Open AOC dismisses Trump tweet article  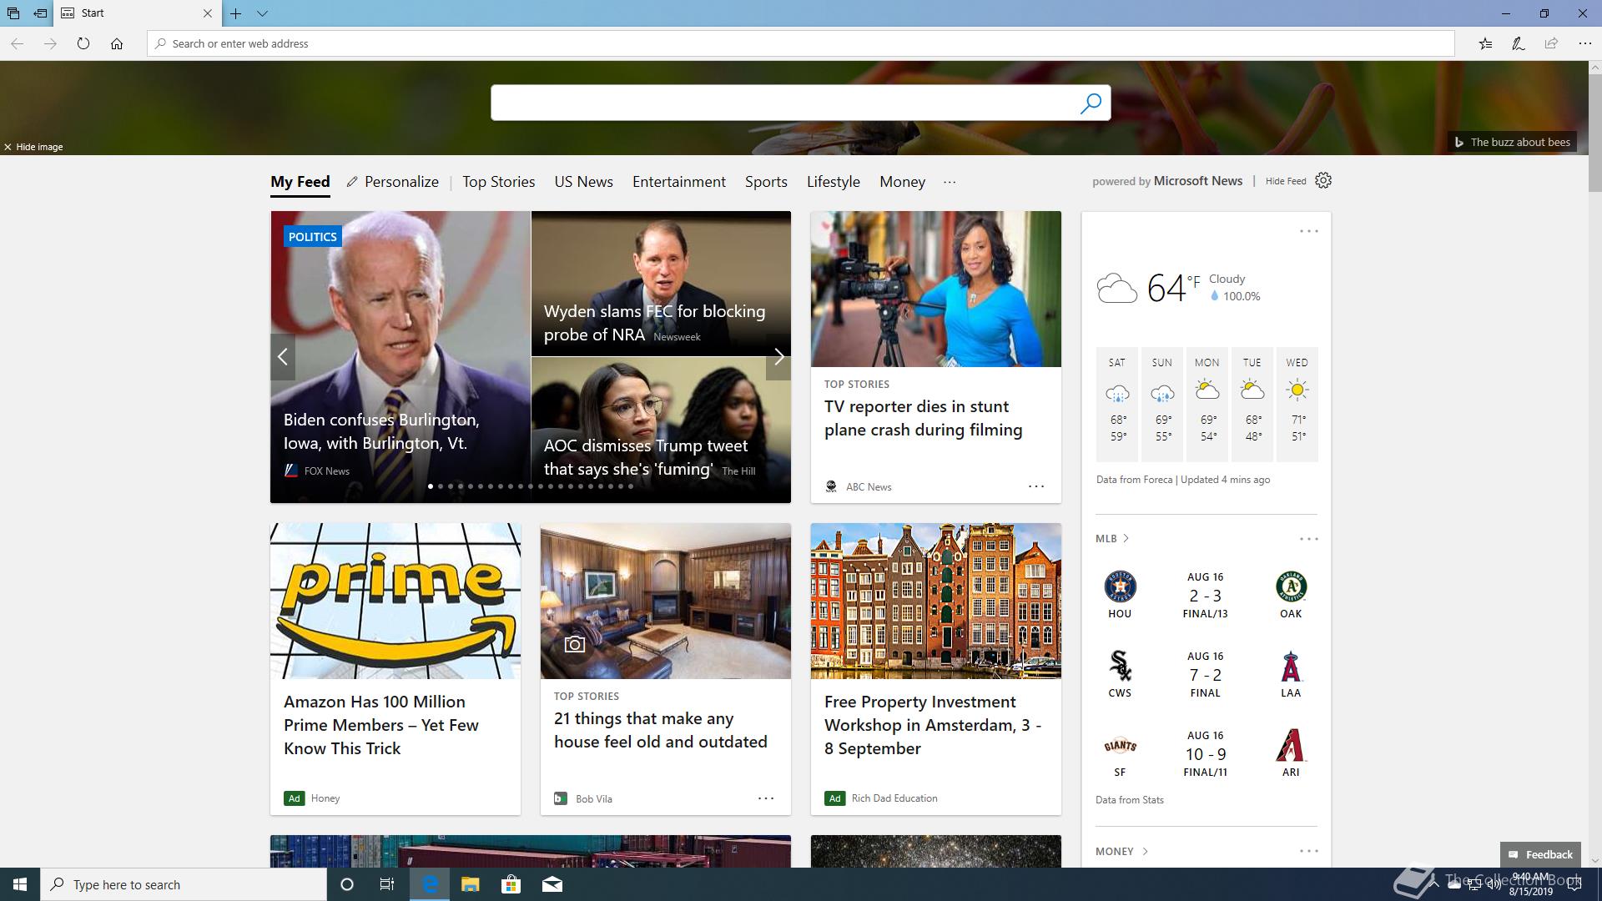(x=646, y=457)
